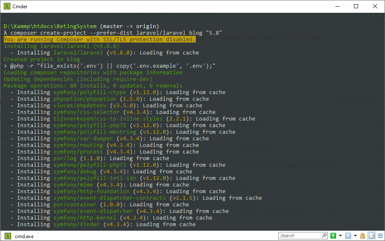Click 'Package operations: 80 installs' line
This screenshot has width=385, height=241.
pos(93,86)
